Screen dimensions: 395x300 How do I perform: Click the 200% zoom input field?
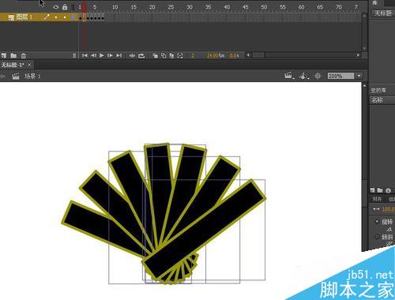click(x=340, y=76)
